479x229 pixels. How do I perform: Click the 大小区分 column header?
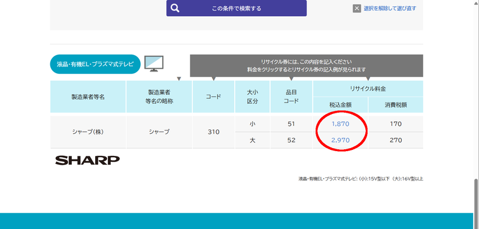click(252, 97)
